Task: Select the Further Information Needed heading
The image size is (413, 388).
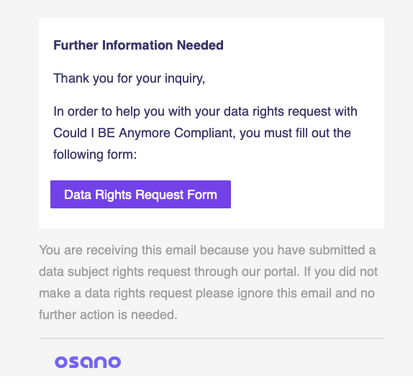Action: click(139, 45)
